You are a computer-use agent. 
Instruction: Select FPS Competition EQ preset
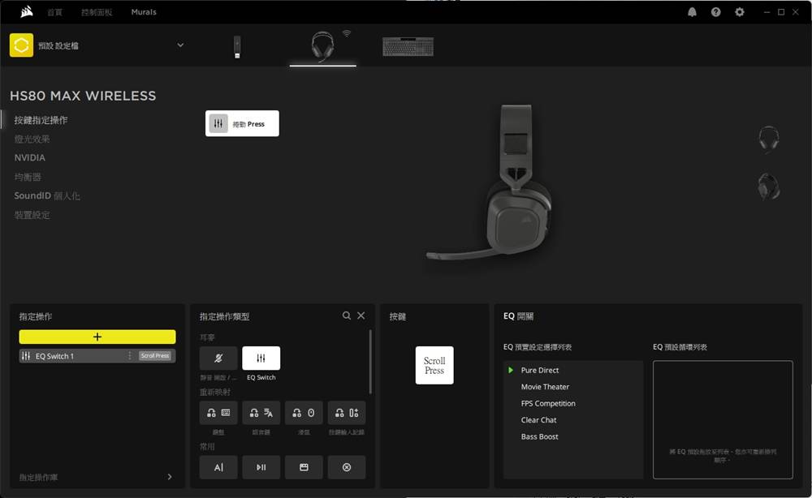pyautogui.click(x=548, y=403)
